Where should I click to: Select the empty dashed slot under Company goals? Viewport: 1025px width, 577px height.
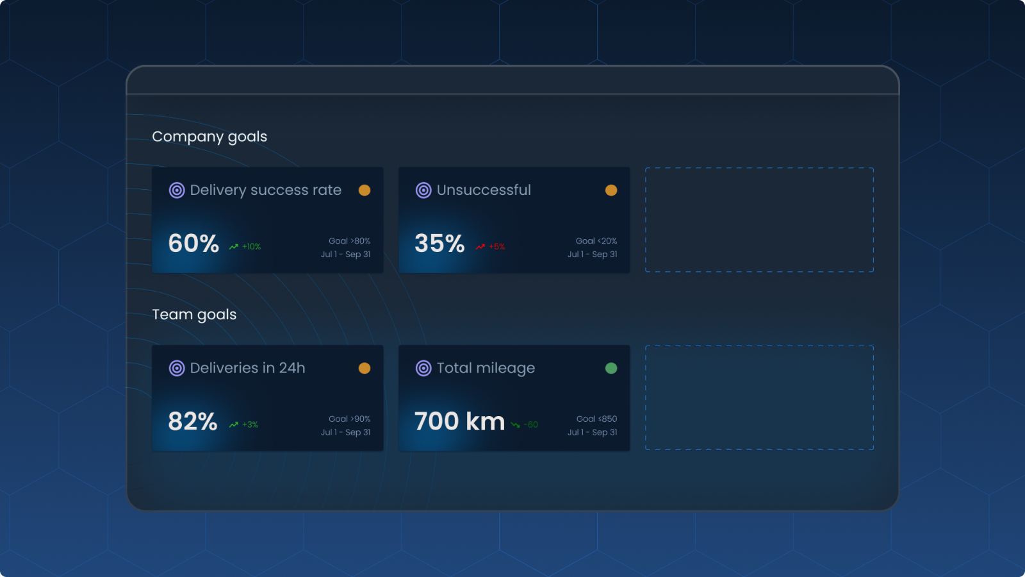pyautogui.click(x=759, y=220)
